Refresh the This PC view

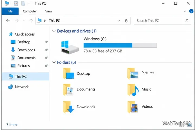[x=126, y=21]
